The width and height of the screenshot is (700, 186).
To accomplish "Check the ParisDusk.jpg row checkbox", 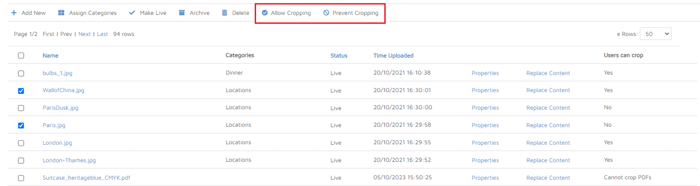I will pos(21,108).
